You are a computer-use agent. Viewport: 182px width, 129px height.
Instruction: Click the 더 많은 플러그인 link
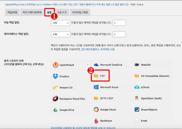click(120, 5)
